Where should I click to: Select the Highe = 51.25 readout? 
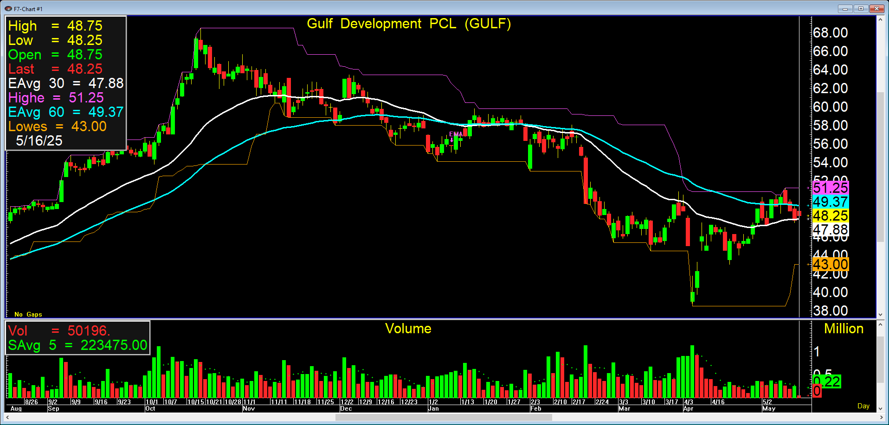click(56, 97)
